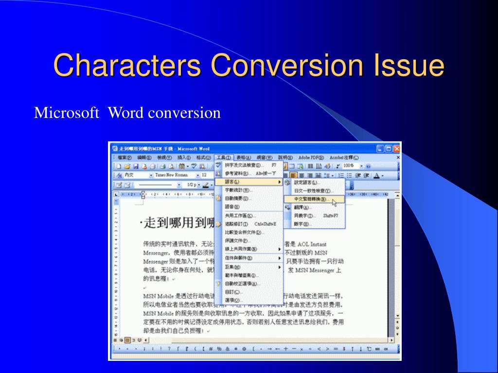This screenshot has height=373, width=498.
Task: Click the New blank document icon
Action: pyautogui.click(x=119, y=166)
